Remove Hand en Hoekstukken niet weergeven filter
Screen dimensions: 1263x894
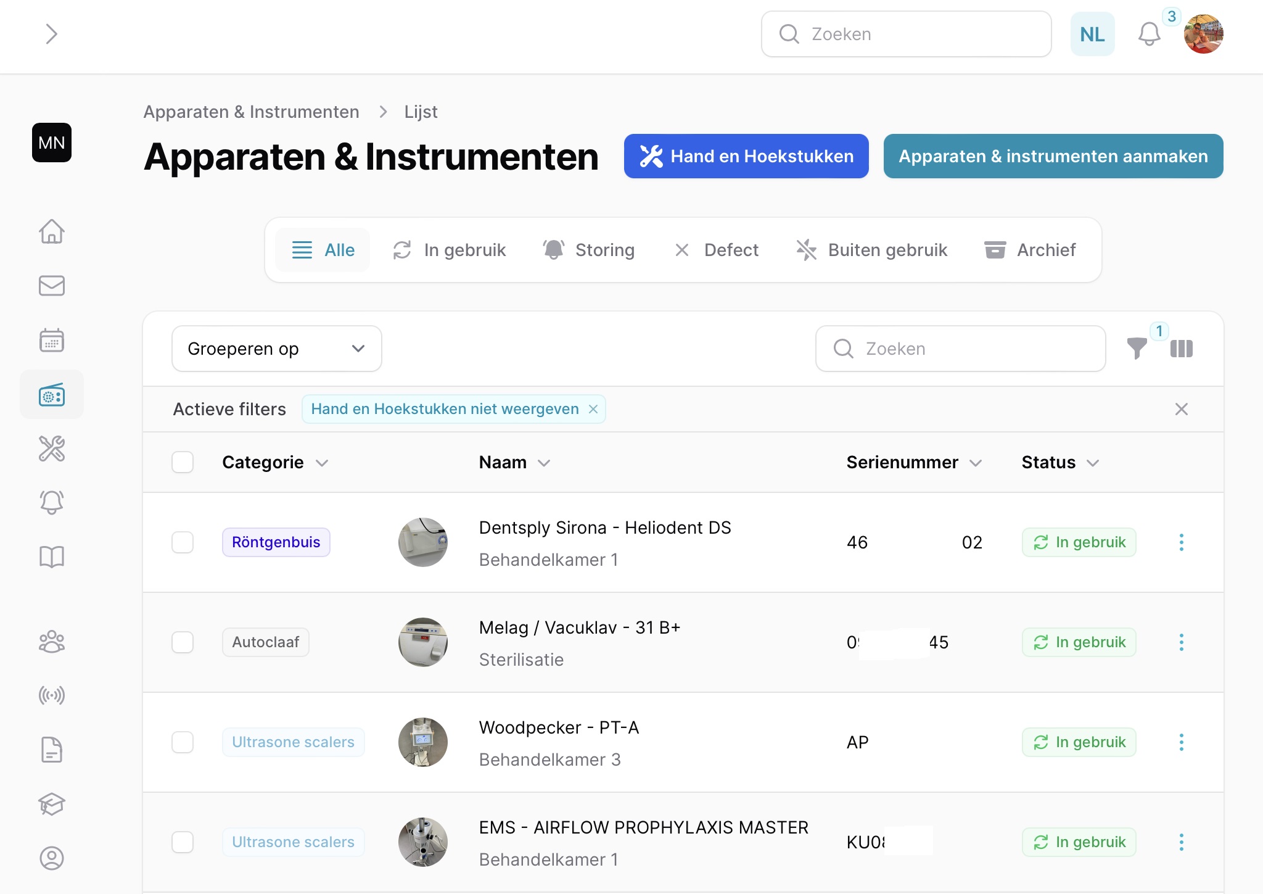pyautogui.click(x=593, y=409)
